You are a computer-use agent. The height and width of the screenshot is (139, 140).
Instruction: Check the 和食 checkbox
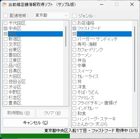74,113
